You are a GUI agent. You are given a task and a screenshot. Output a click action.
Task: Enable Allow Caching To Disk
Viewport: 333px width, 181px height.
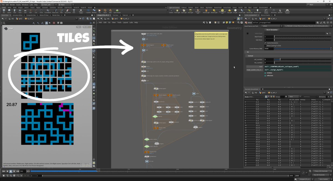pyautogui.click(x=265, y=46)
